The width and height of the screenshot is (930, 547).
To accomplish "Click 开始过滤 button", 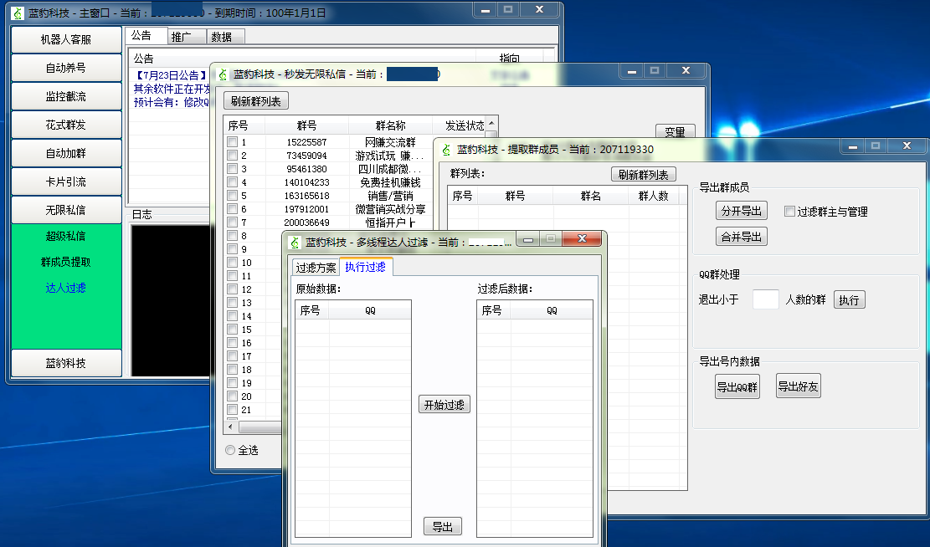I will point(444,405).
